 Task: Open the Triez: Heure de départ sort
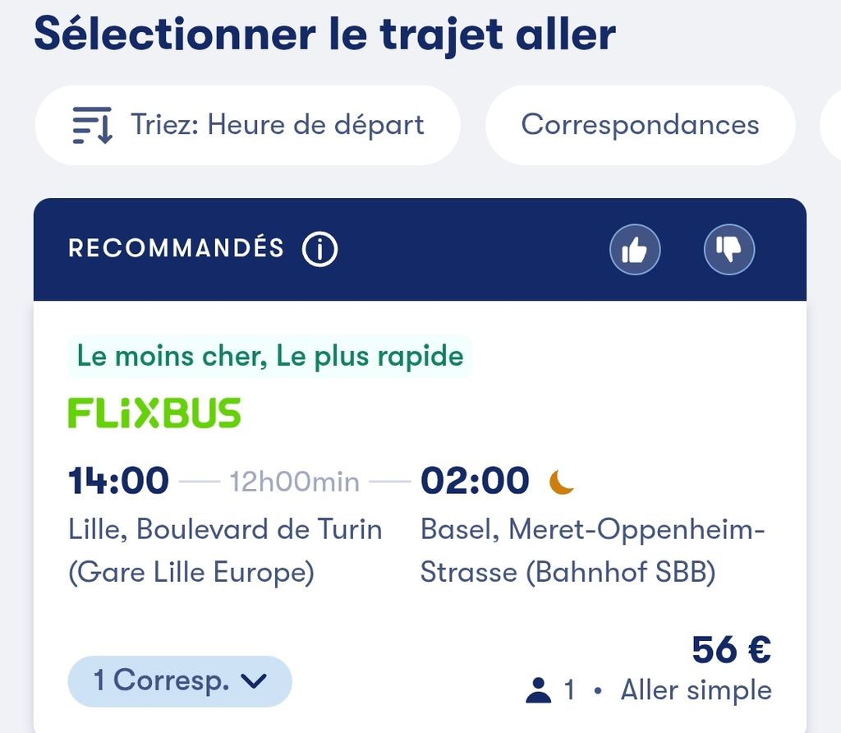[x=246, y=125]
